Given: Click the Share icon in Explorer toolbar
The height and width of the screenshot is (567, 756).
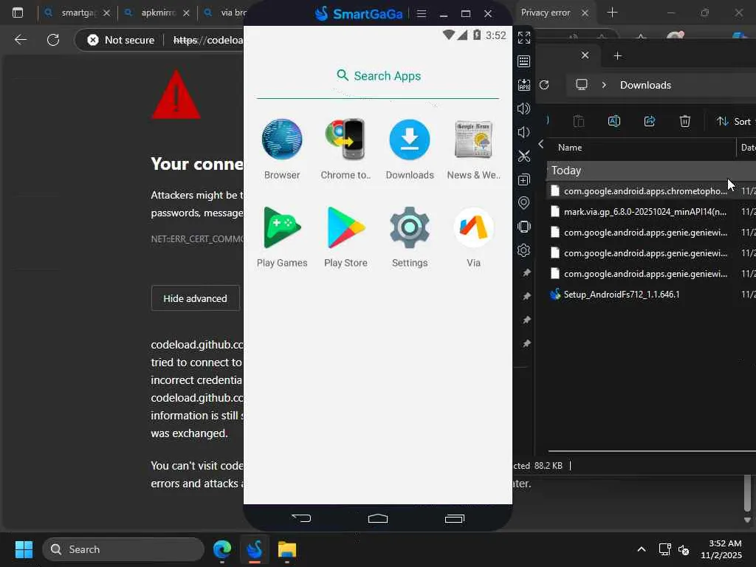Looking at the screenshot, I should [x=650, y=122].
